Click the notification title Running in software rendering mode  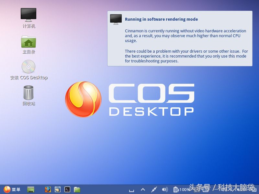161,19
